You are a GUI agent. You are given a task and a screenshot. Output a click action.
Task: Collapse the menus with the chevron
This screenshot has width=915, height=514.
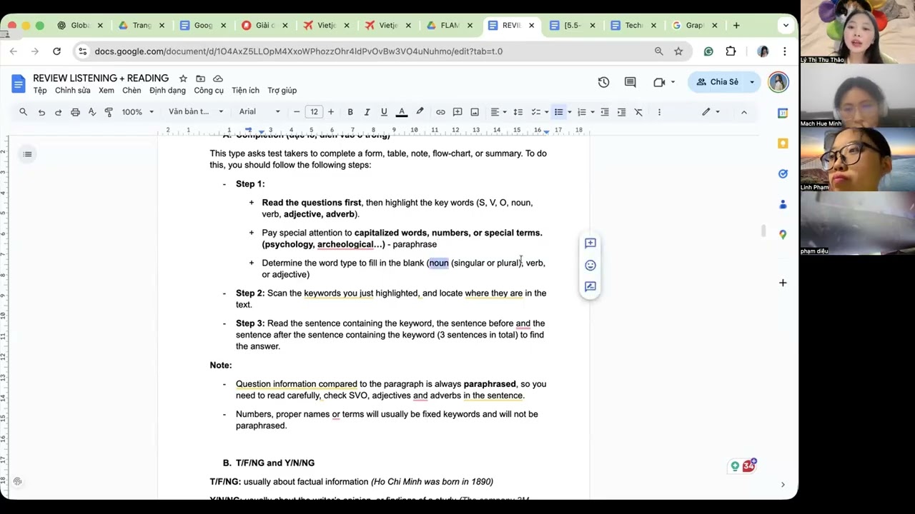click(743, 112)
